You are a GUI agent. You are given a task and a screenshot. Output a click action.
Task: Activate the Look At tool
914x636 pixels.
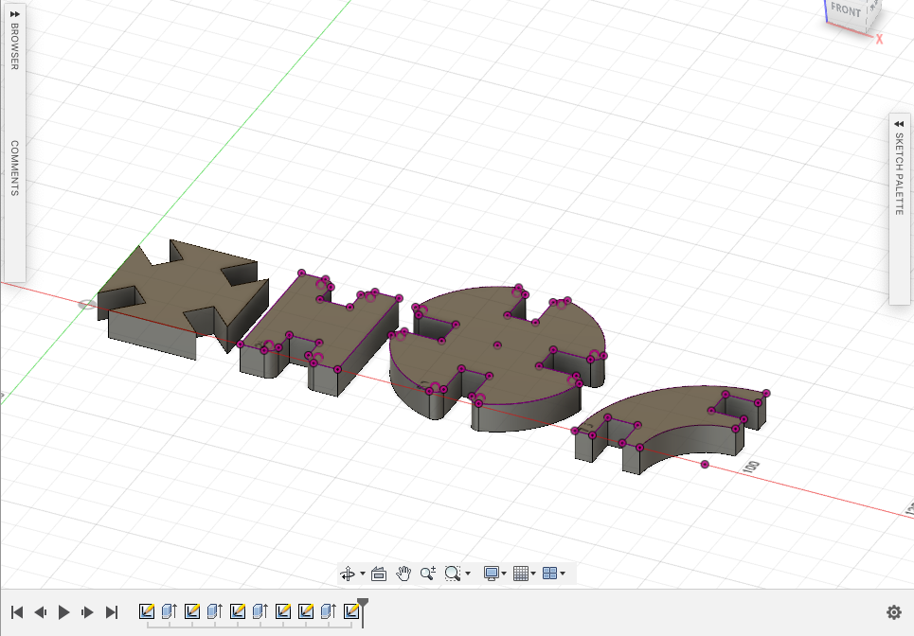pos(379,574)
